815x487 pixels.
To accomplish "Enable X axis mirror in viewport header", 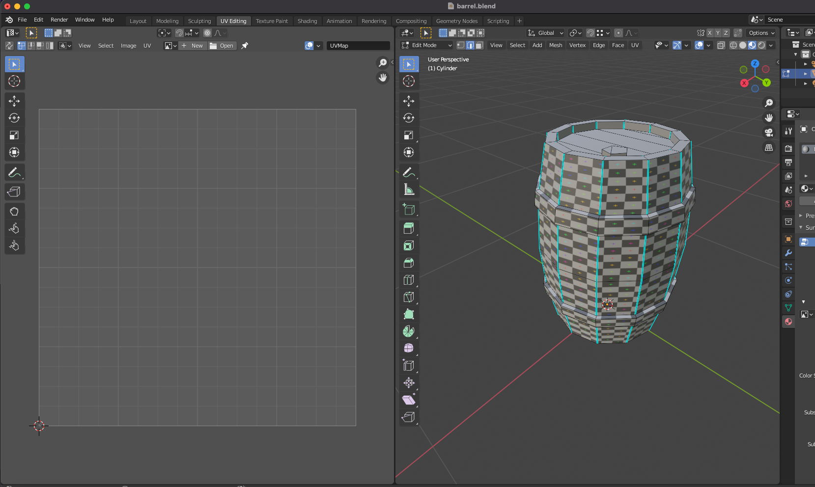I will tap(710, 33).
